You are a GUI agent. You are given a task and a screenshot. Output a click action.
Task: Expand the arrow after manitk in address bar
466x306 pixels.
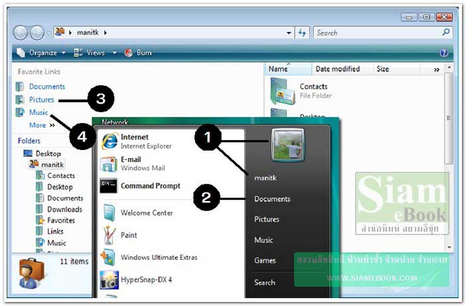[x=106, y=33]
